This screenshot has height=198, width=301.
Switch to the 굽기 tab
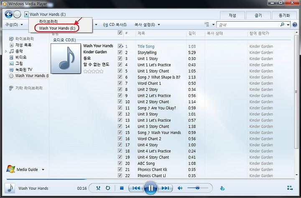tap(258, 15)
